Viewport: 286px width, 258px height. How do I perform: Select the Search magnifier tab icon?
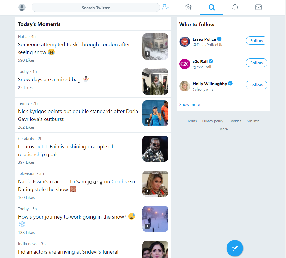pos(211,7)
